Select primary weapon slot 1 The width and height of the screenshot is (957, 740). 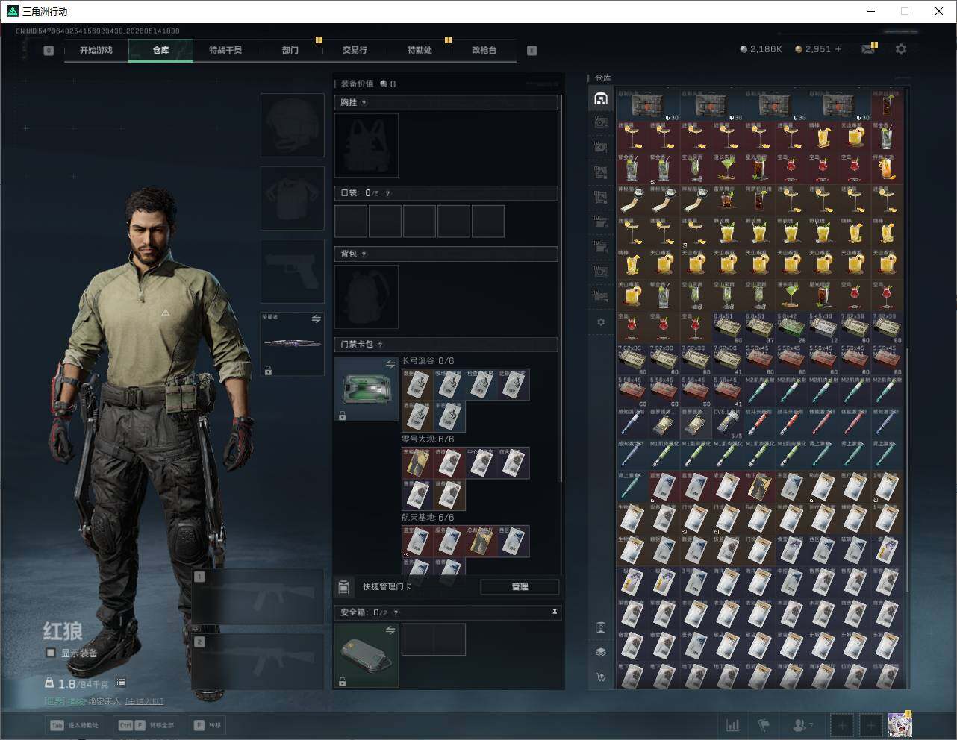(x=258, y=597)
